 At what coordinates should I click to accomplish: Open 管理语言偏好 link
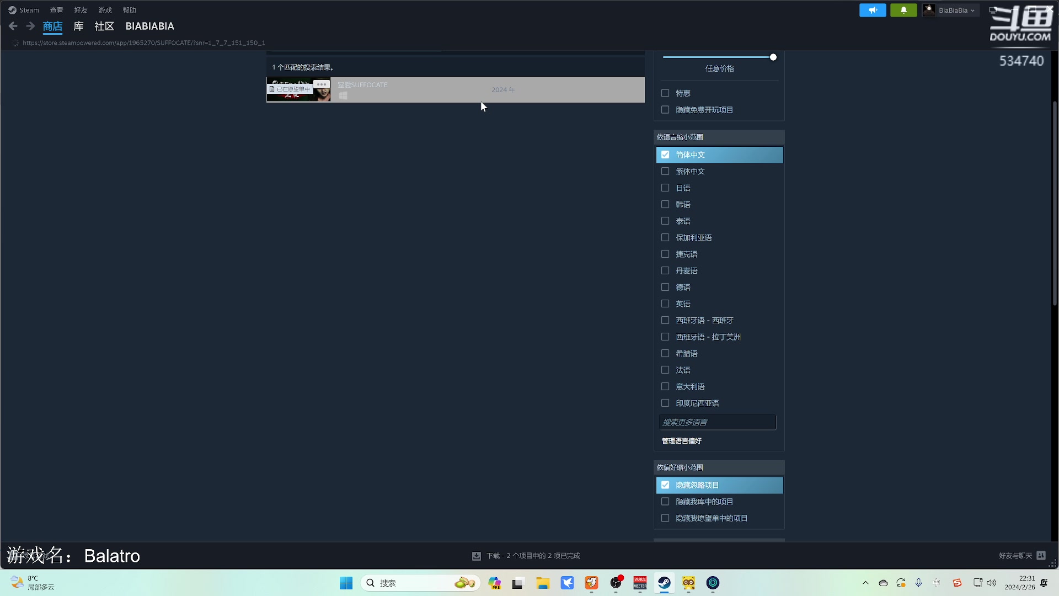pyautogui.click(x=682, y=441)
